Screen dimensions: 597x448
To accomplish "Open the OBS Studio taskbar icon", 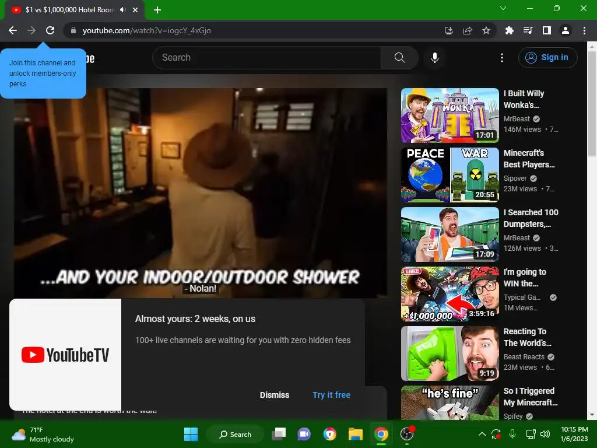I will click(406, 434).
